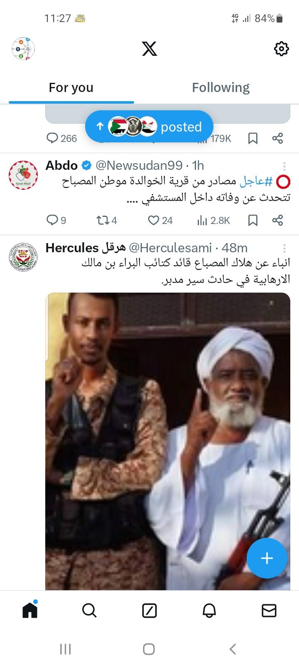
Task: Repost Abdo's tweet with 4 reposts
Action: pyautogui.click(x=107, y=220)
